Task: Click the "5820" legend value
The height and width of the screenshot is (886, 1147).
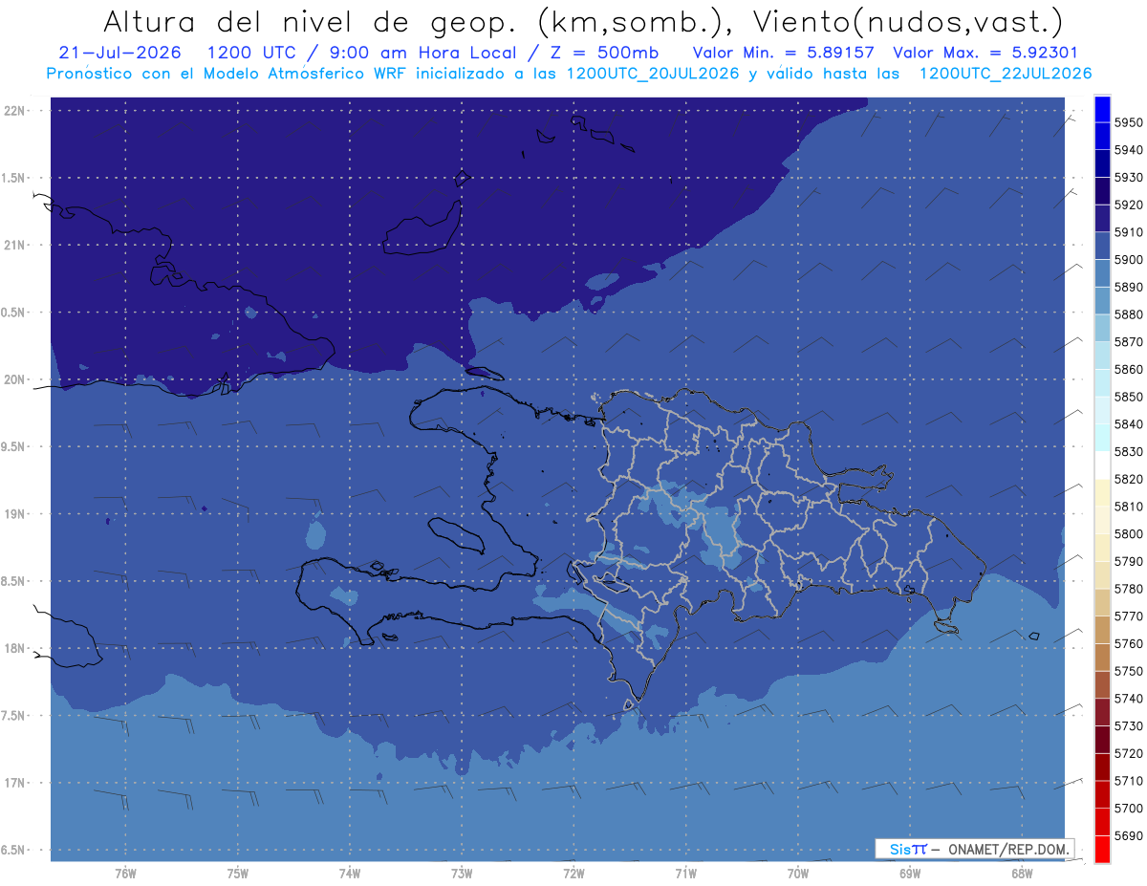Action: pyautogui.click(x=1129, y=479)
